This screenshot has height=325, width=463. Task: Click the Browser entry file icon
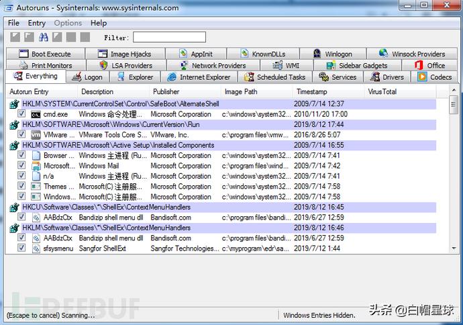tap(36, 155)
